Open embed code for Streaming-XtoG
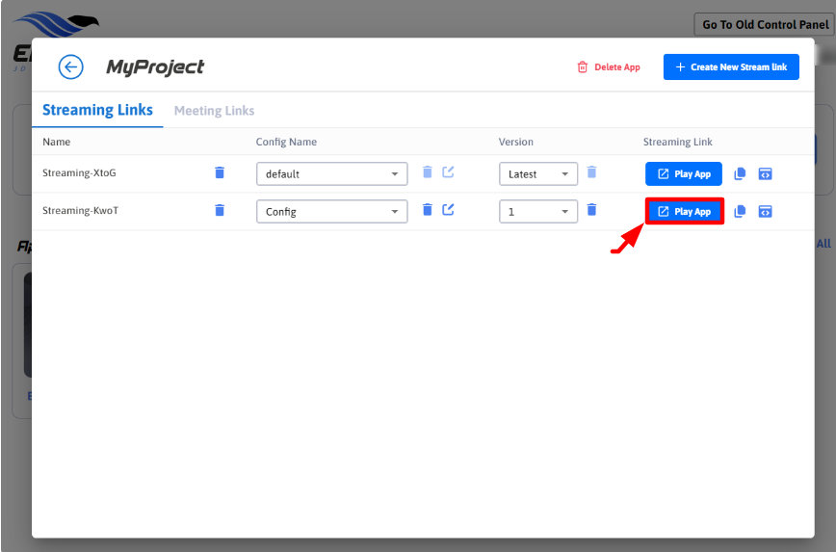The image size is (836, 552). (765, 174)
